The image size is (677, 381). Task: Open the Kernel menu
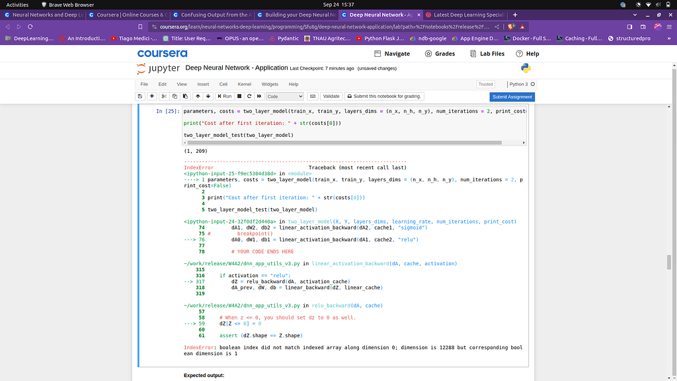point(245,85)
